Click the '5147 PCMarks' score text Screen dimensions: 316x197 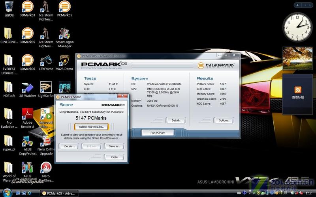pyautogui.click(x=91, y=118)
